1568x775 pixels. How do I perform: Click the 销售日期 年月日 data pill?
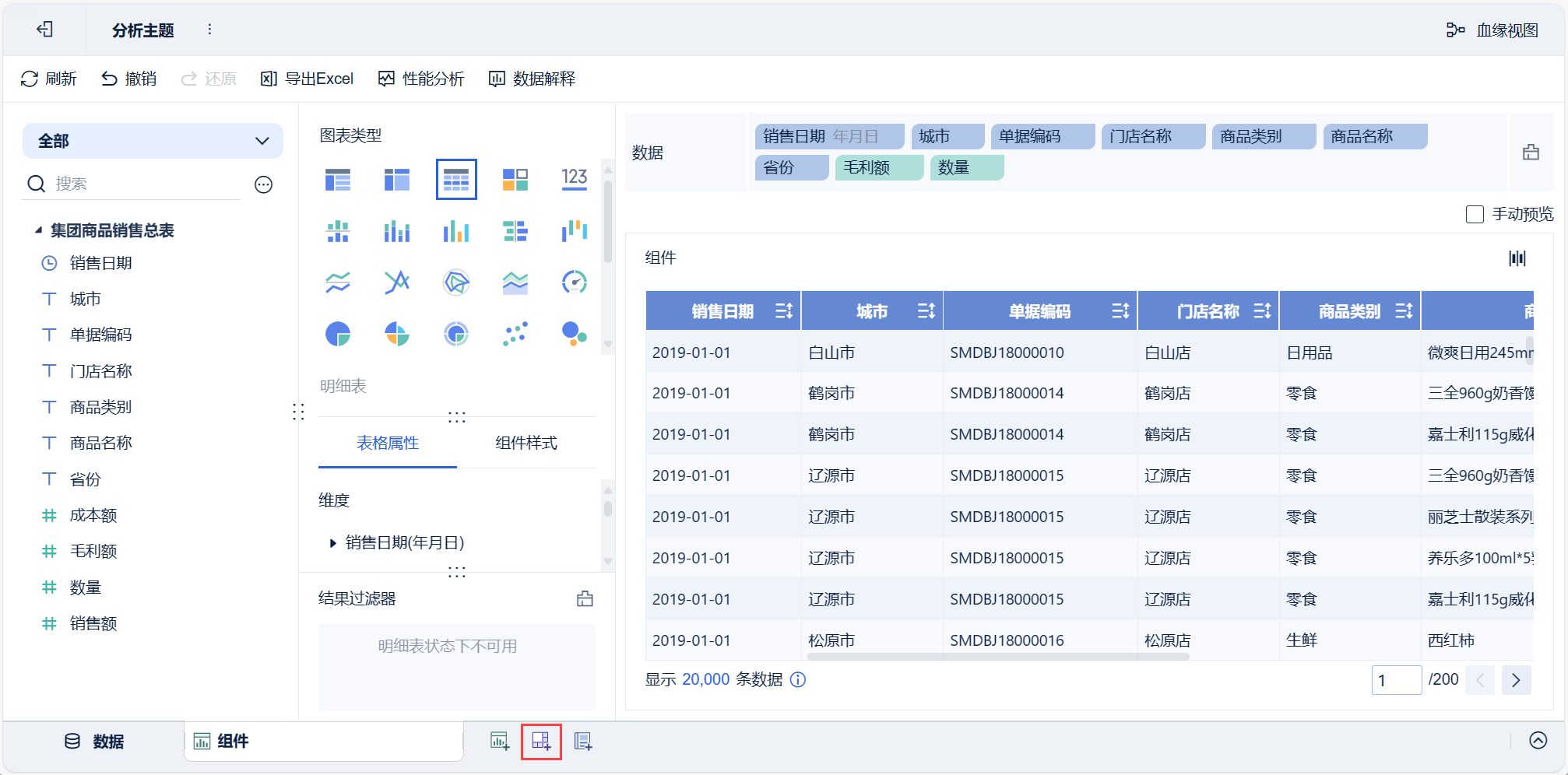[829, 136]
